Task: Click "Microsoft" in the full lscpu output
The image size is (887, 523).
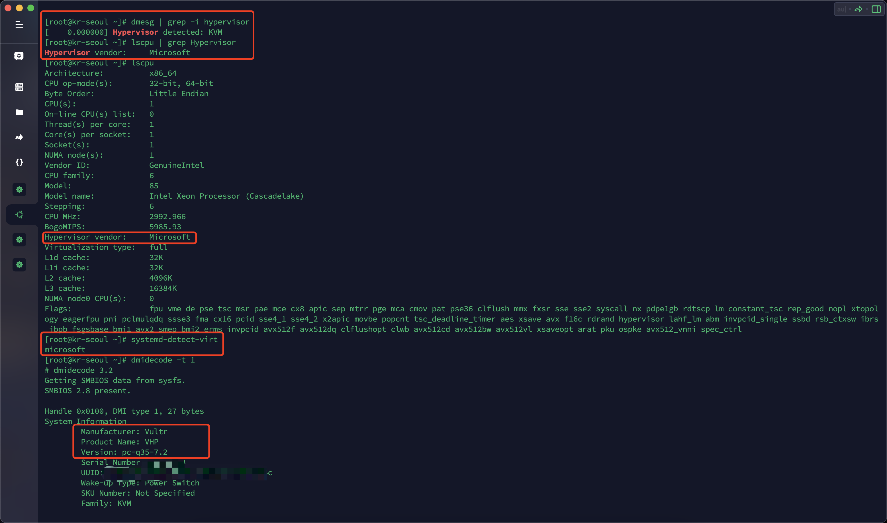Action: pos(170,237)
